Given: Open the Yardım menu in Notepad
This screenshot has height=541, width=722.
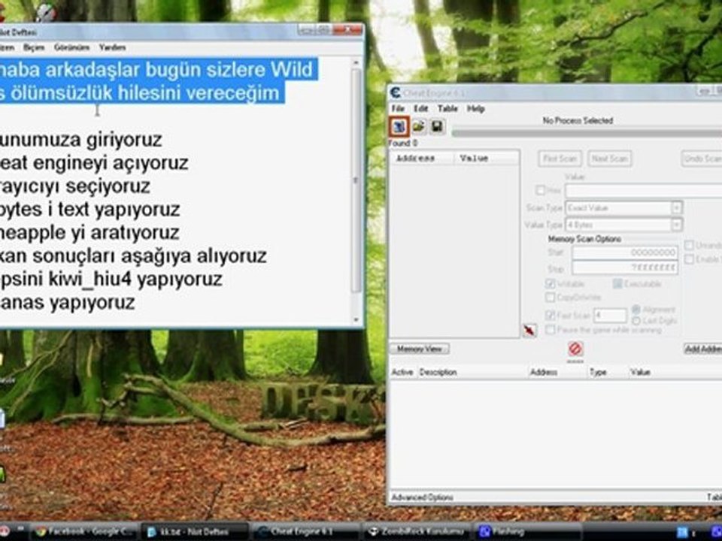Looking at the screenshot, I should click(112, 47).
